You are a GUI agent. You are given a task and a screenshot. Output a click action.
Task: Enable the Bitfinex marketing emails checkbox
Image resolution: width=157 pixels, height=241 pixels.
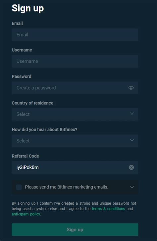(19, 187)
